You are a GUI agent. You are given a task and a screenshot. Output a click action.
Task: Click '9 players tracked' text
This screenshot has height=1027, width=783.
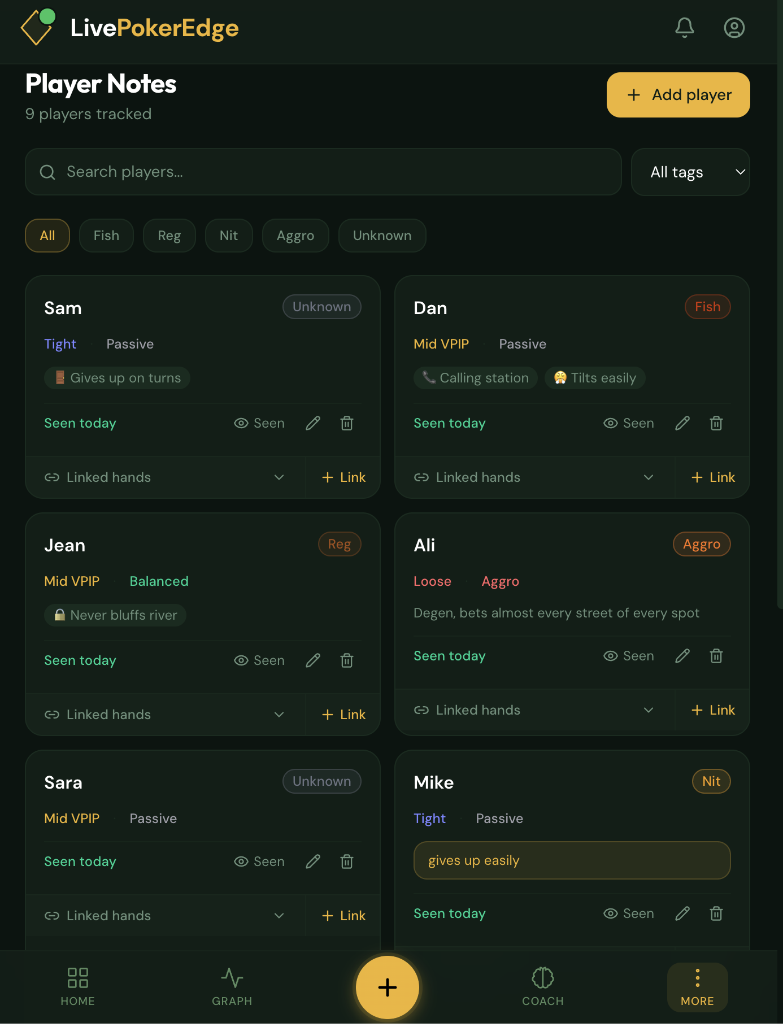tap(88, 114)
